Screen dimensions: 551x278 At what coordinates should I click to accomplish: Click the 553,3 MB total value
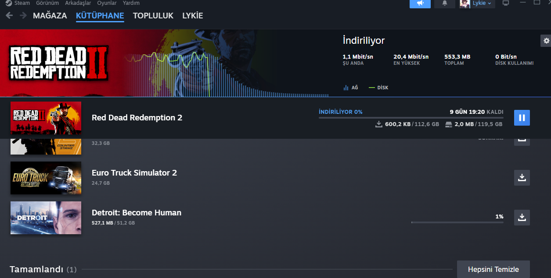[x=457, y=57]
